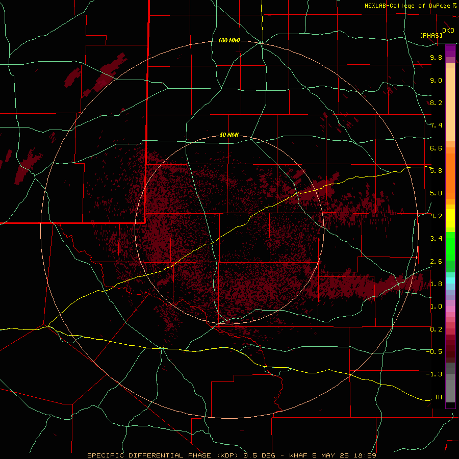This screenshot has width=459, height=459.
Task: Pick the pink band in the color bar
Action: 450,309
